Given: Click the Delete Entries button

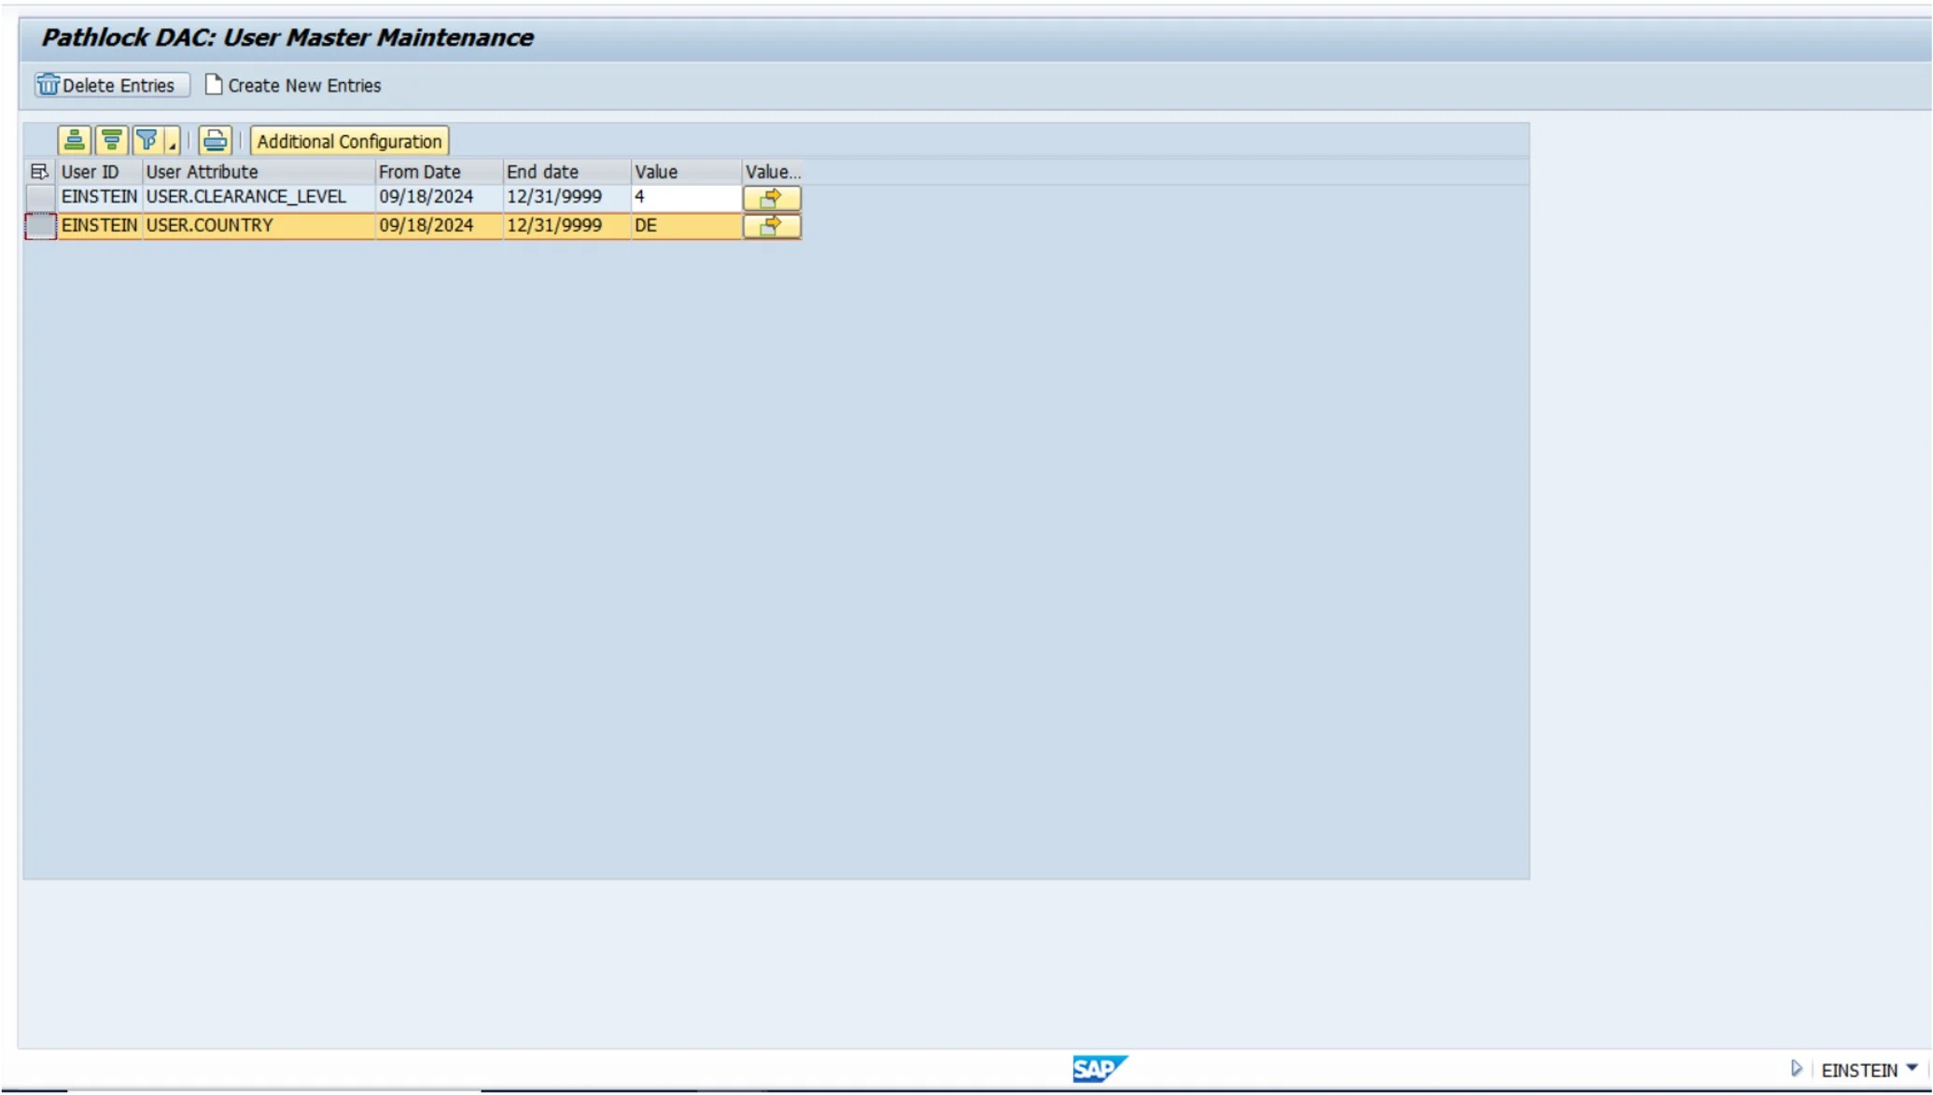Looking at the screenshot, I should click(112, 85).
